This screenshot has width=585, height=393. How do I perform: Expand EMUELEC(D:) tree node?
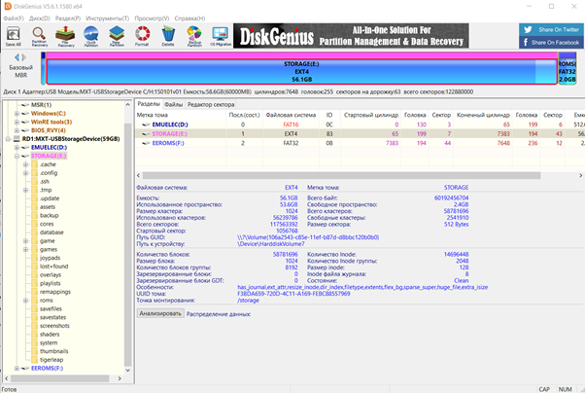point(17,148)
